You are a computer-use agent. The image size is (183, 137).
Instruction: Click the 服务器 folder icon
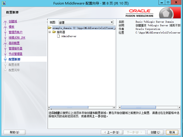pos(54,32)
